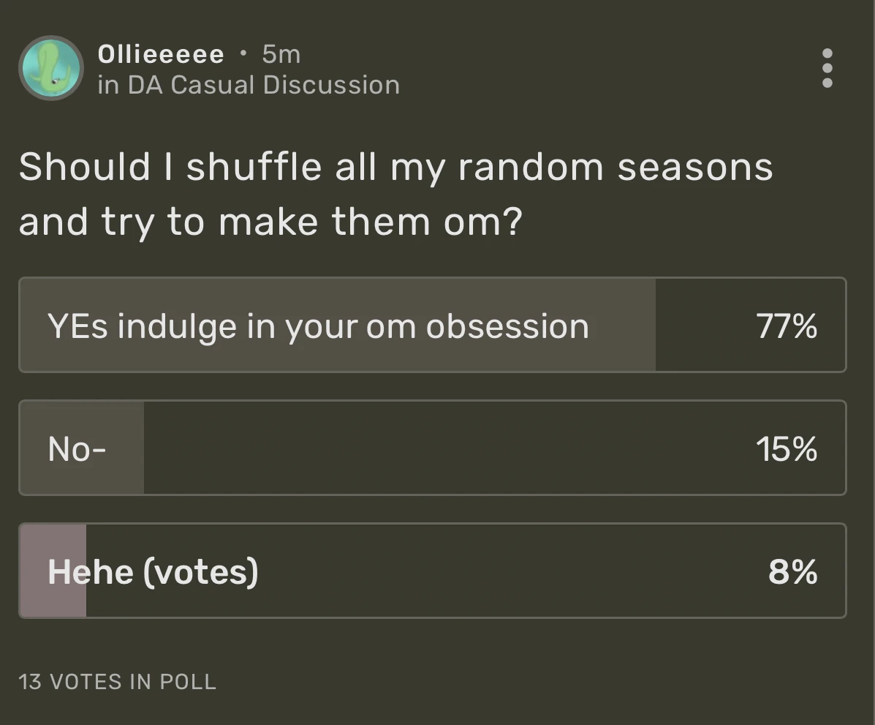Open the three-dot overflow menu
The width and height of the screenshot is (875, 725).
point(826,68)
